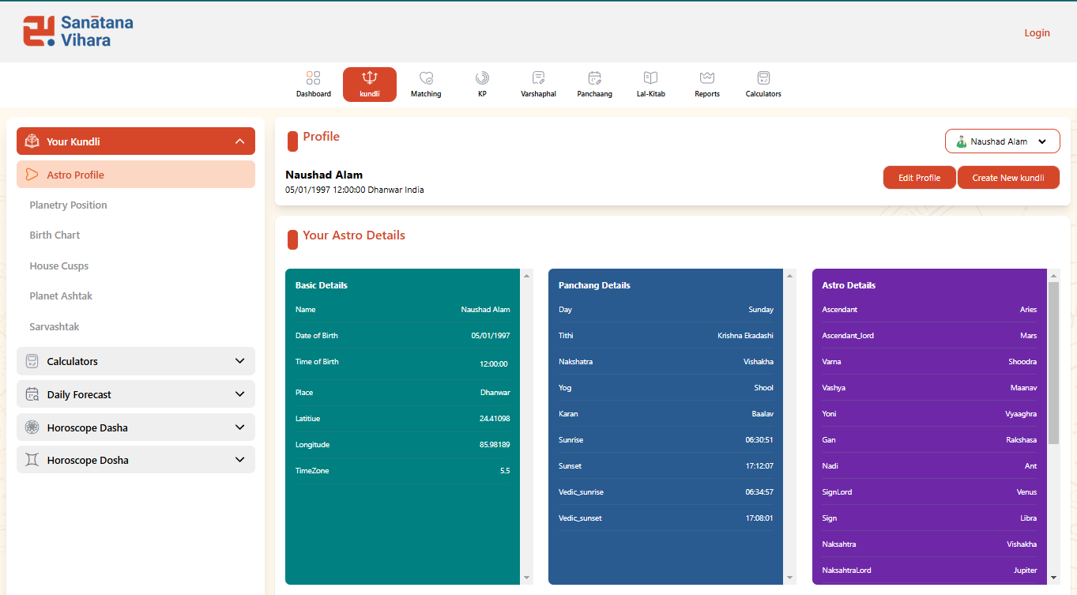Click scroll-down arrow of Panchang Details
This screenshot has width=1077, height=595.
pyautogui.click(x=790, y=578)
